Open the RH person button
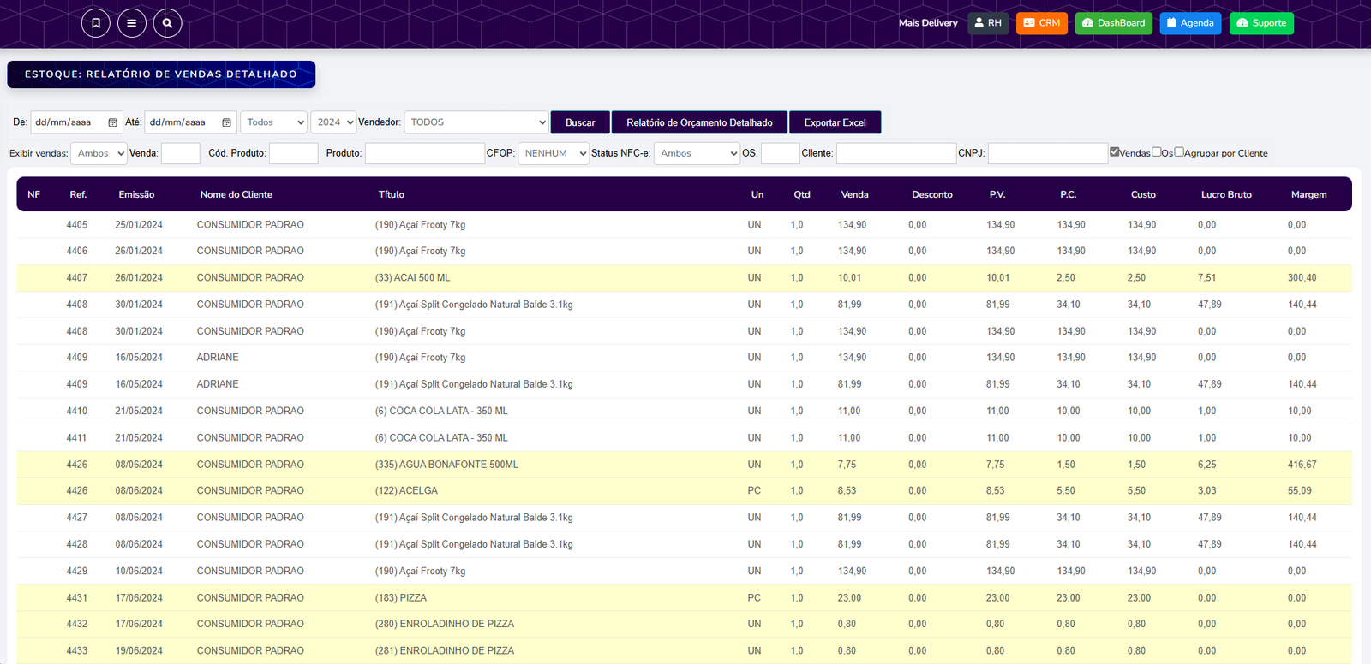The height and width of the screenshot is (664, 1371). [x=988, y=23]
